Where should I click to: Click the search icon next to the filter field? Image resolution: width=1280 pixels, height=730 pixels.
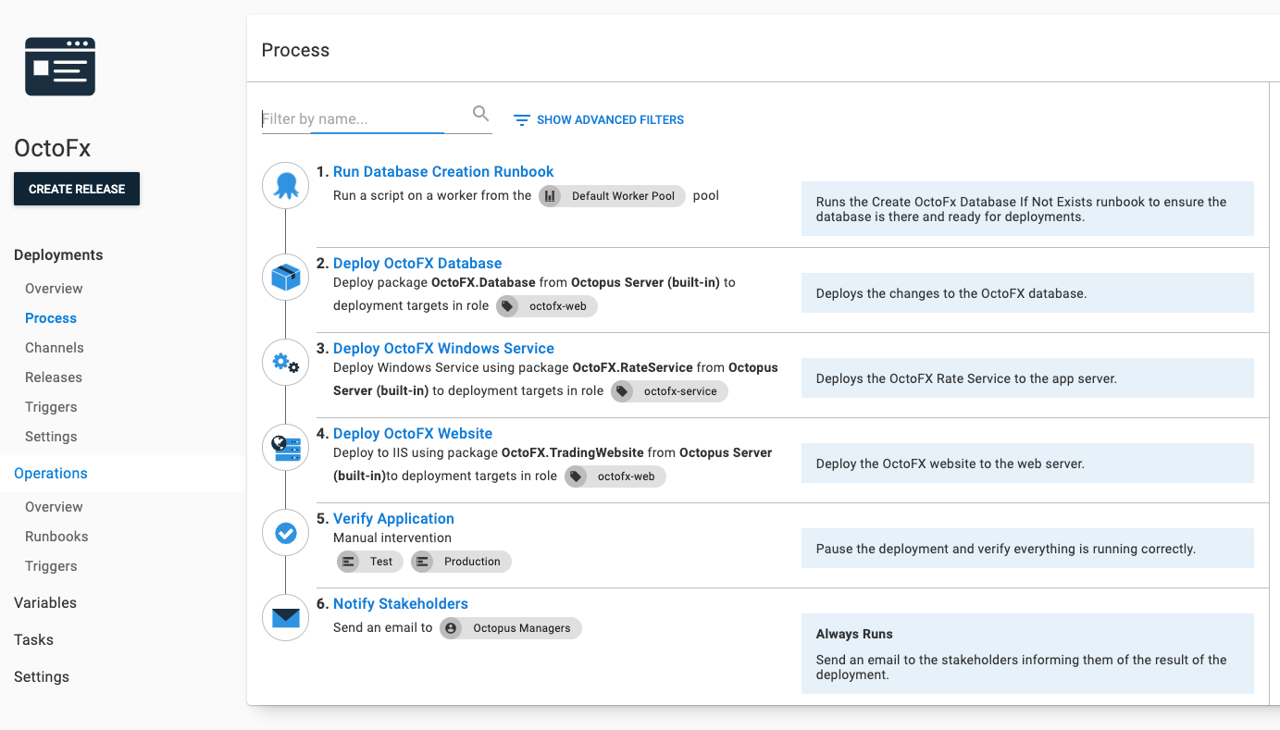point(480,113)
